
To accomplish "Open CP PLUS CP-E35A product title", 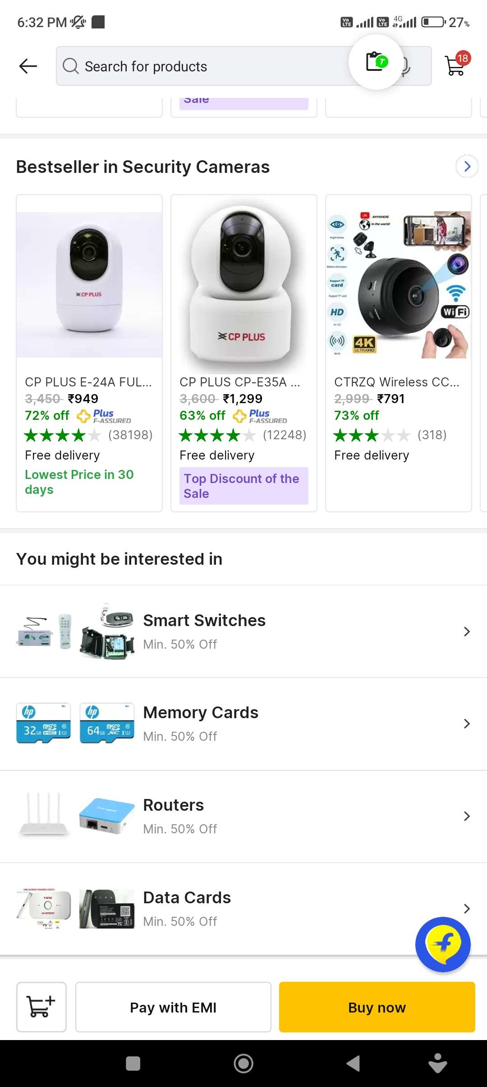I will pyautogui.click(x=239, y=382).
